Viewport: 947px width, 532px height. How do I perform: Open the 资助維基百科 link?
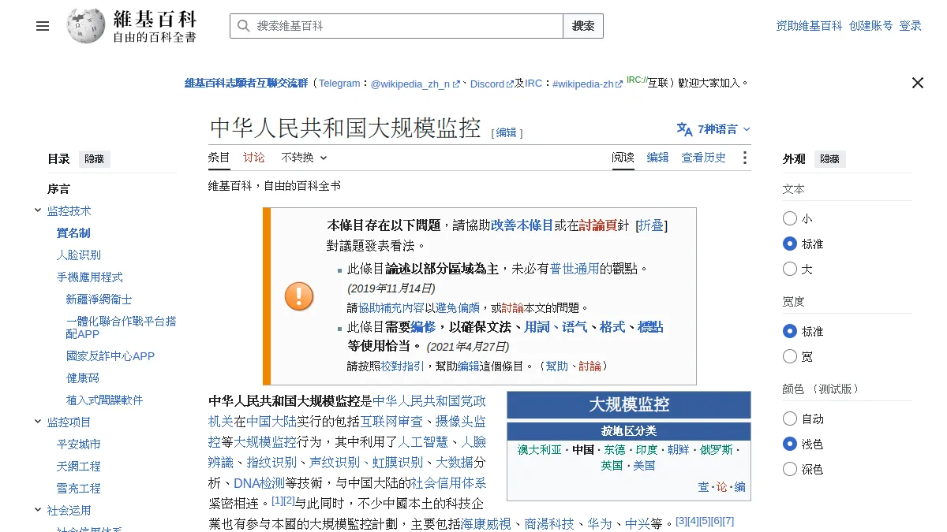point(809,26)
